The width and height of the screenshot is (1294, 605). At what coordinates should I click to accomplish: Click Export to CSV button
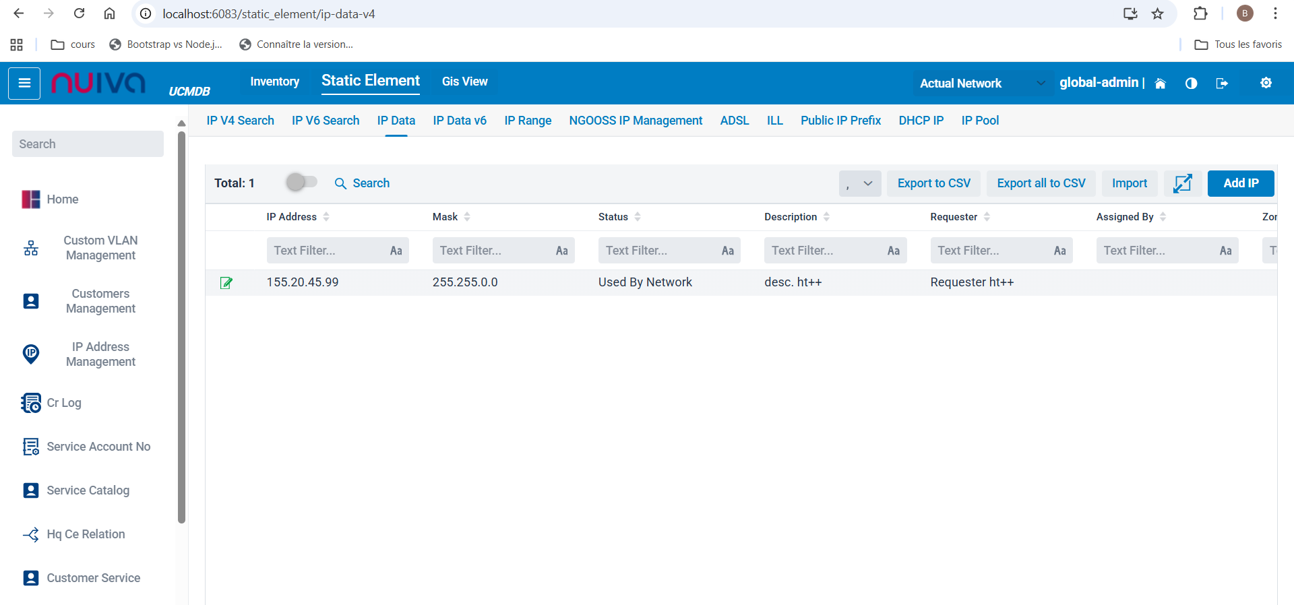click(933, 183)
